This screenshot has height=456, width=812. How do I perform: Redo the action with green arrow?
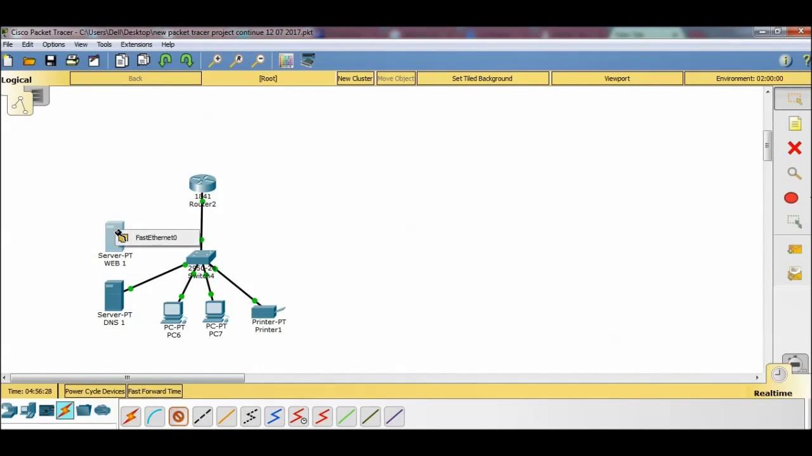(187, 61)
